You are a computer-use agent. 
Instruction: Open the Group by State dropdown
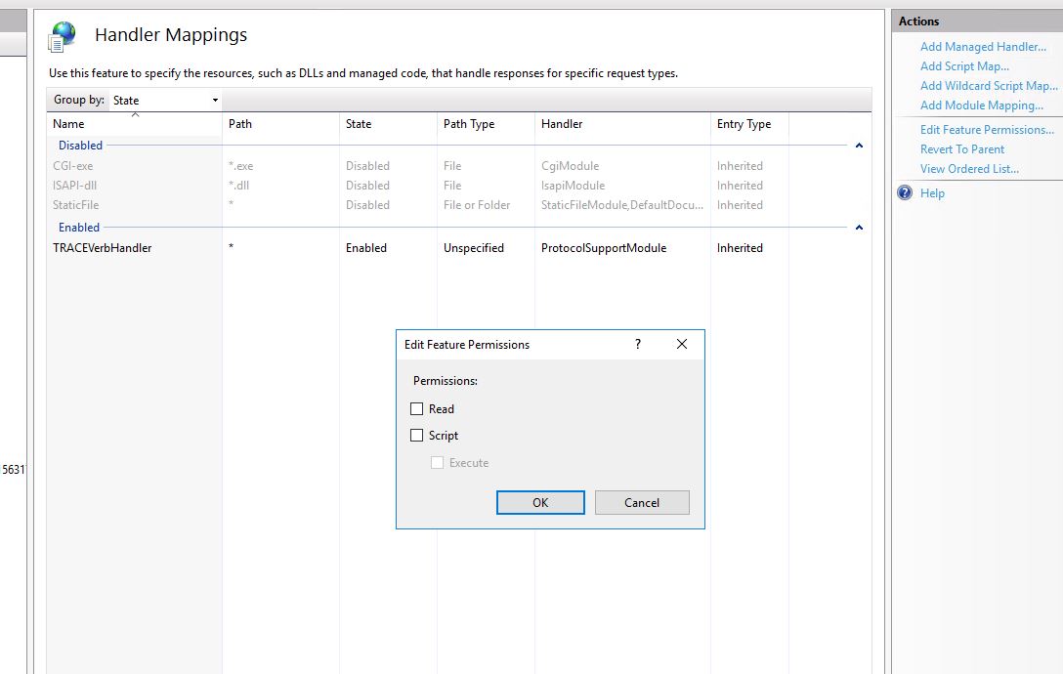pos(166,100)
